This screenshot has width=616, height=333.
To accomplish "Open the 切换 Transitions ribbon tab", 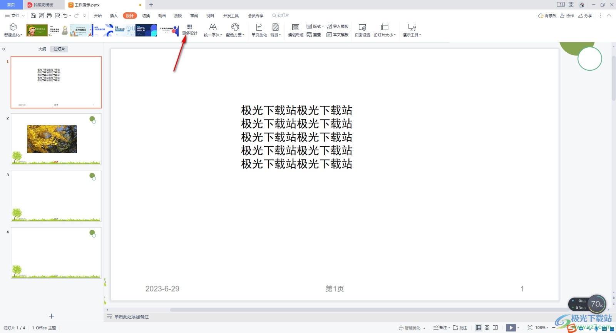I will (x=146, y=16).
